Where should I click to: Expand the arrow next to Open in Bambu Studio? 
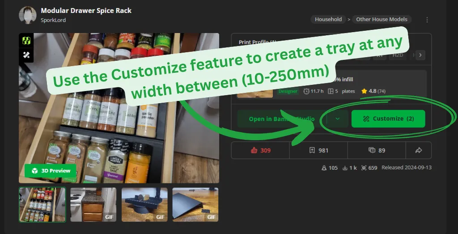[x=338, y=119]
